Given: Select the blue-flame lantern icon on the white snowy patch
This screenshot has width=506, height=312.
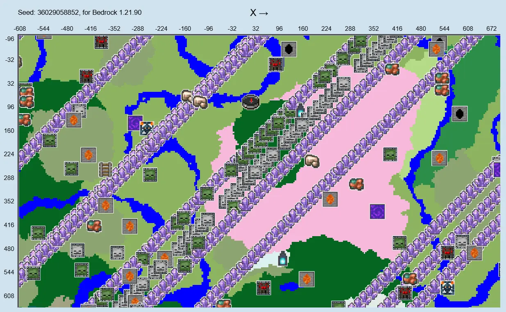Looking at the screenshot, I should pos(283,259).
